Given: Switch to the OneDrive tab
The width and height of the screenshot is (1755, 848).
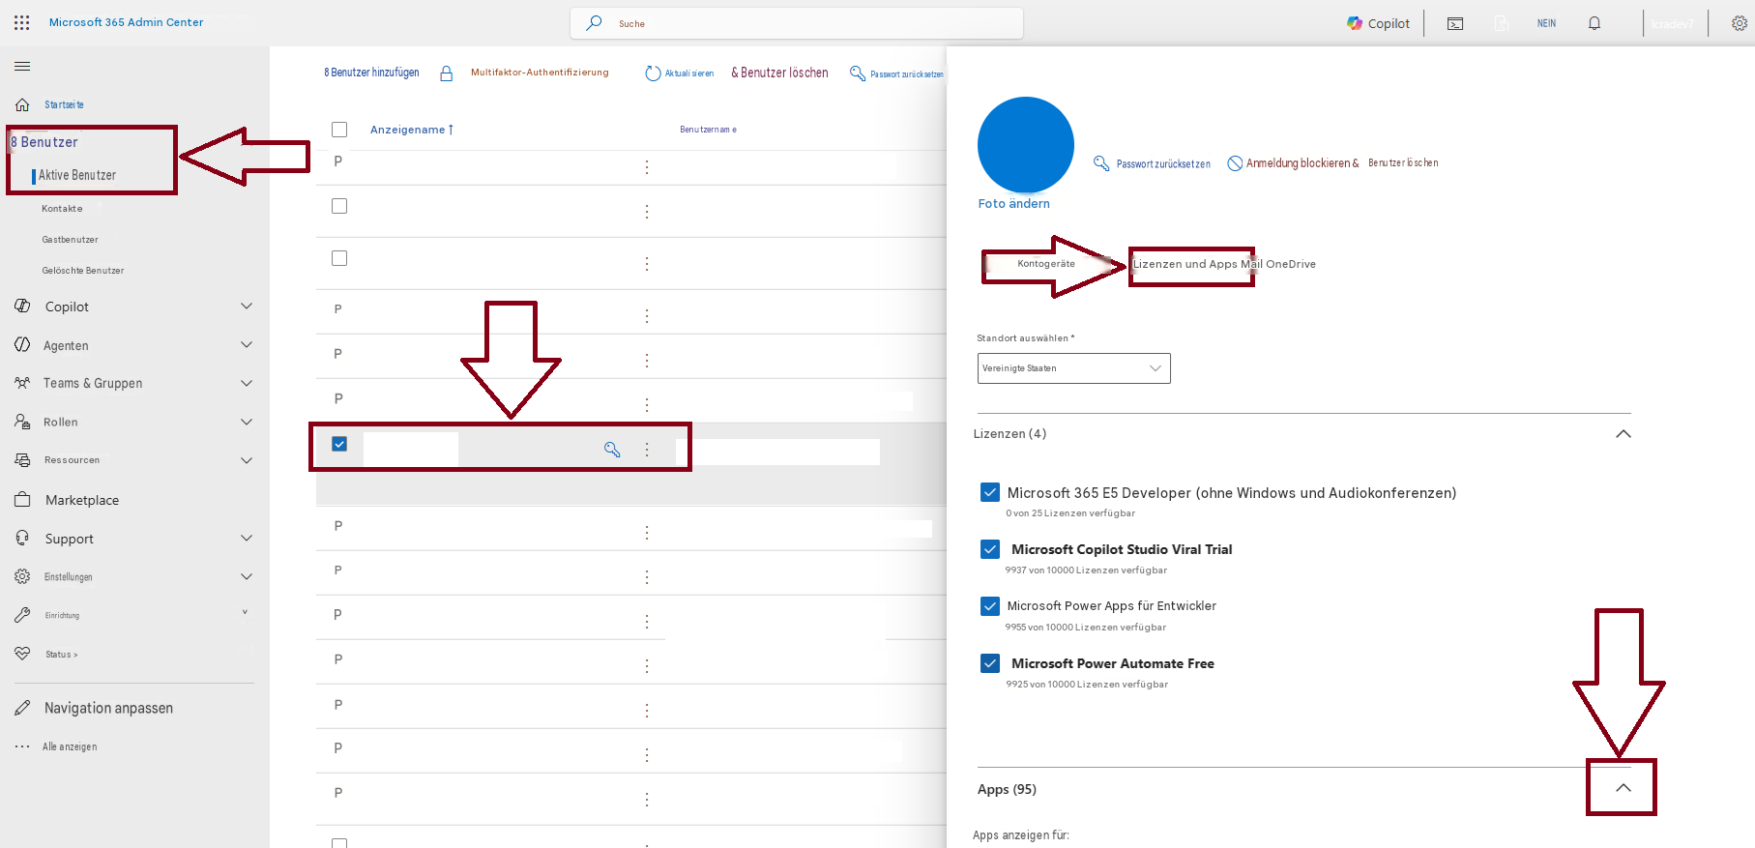Looking at the screenshot, I should point(1291,264).
